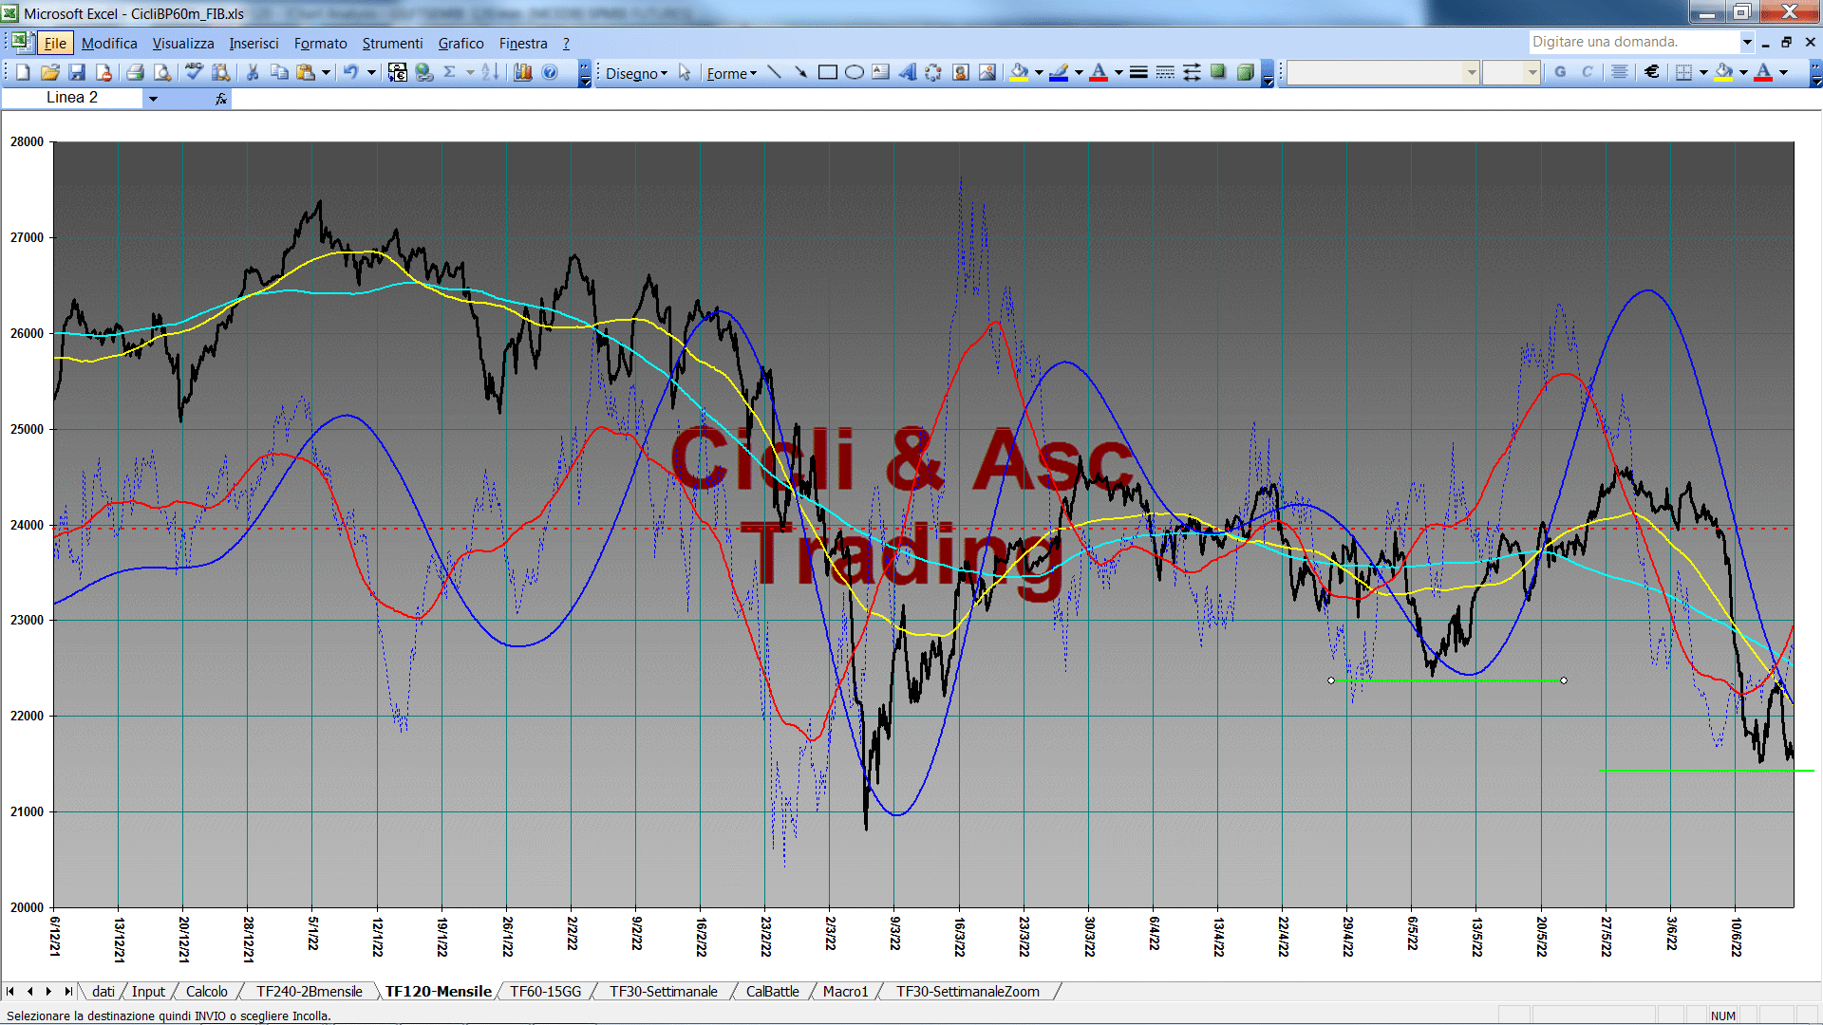Open Excel Help question mark icon
This screenshot has width=1823, height=1025.
pyautogui.click(x=550, y=72)
